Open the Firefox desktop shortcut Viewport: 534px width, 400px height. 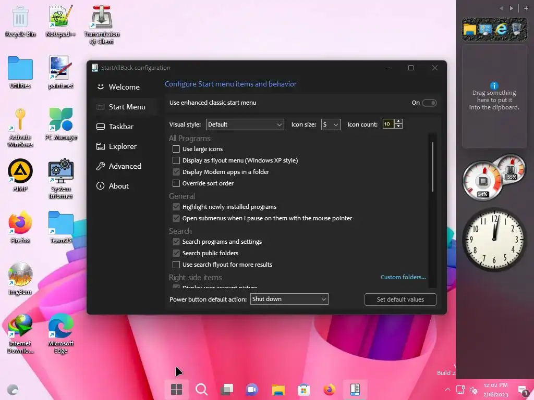[20, 227]
